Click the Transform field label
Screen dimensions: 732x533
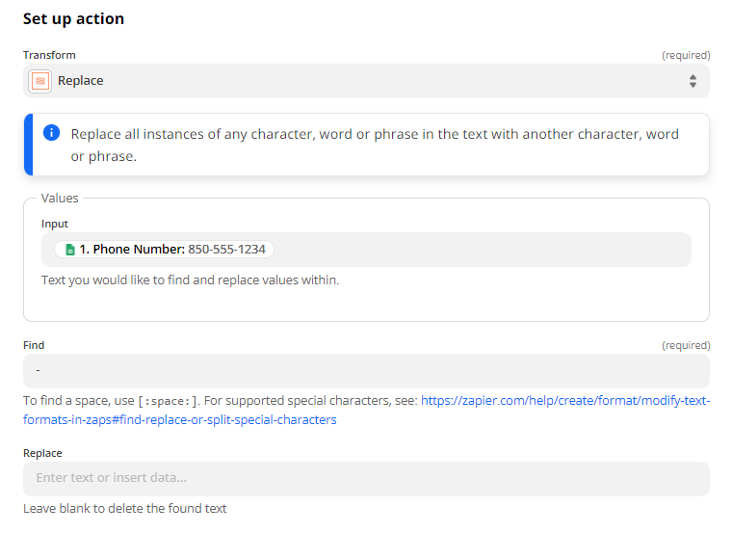coord(49,55)
